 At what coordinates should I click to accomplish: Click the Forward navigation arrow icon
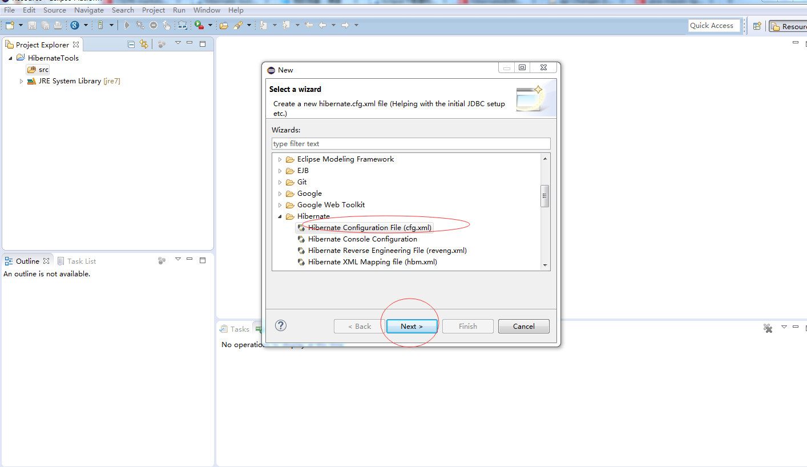[345, 25]
